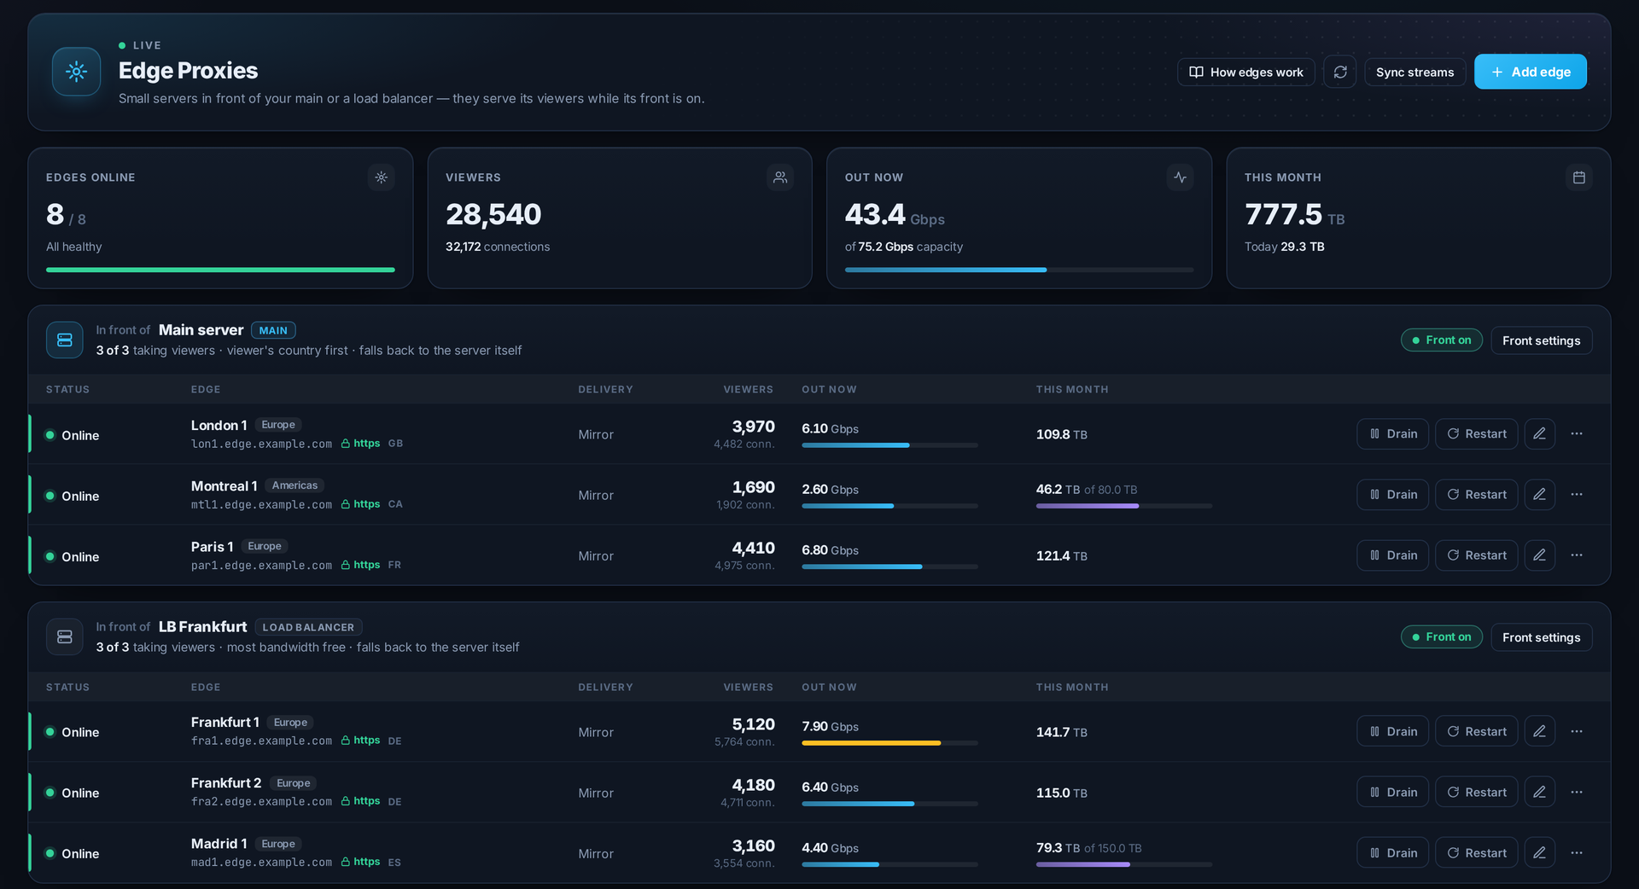Viewport: 1639px width, 889px height.
Task: Open more options for Montreal 1
Action: 1577,494
